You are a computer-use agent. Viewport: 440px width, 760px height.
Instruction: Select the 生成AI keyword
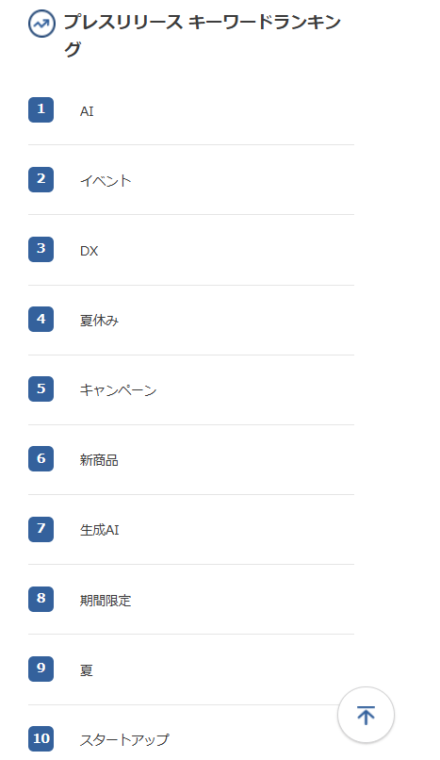[99, 530]
